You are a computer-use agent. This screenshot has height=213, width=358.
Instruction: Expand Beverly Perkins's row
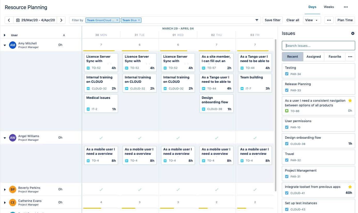click(5, 189)
